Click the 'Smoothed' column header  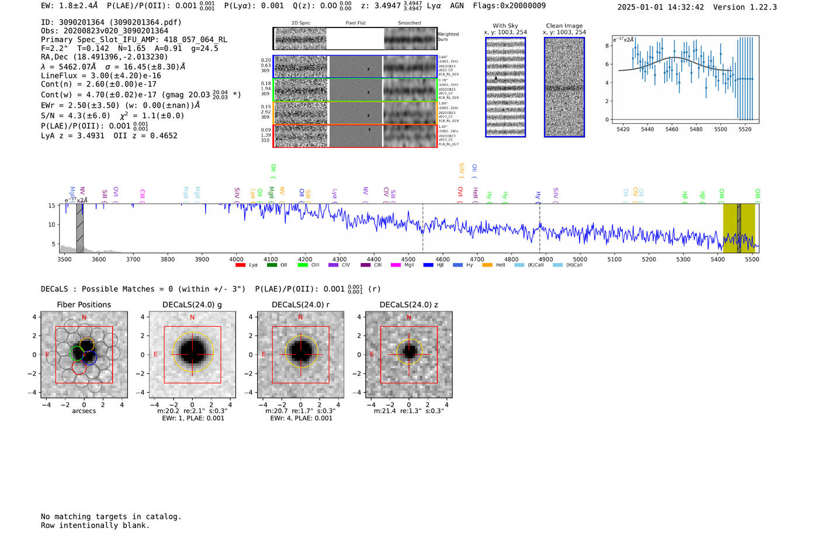(x=409, y=23)
